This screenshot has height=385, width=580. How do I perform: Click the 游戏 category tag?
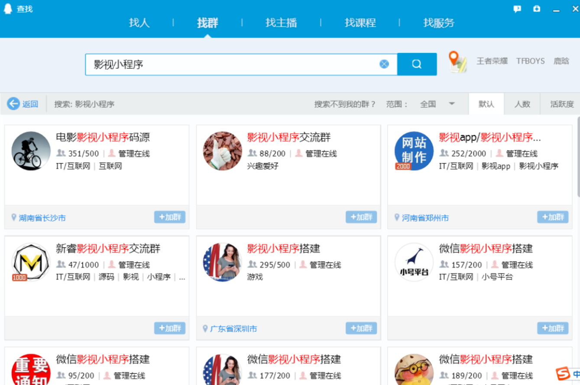point(255,277)
